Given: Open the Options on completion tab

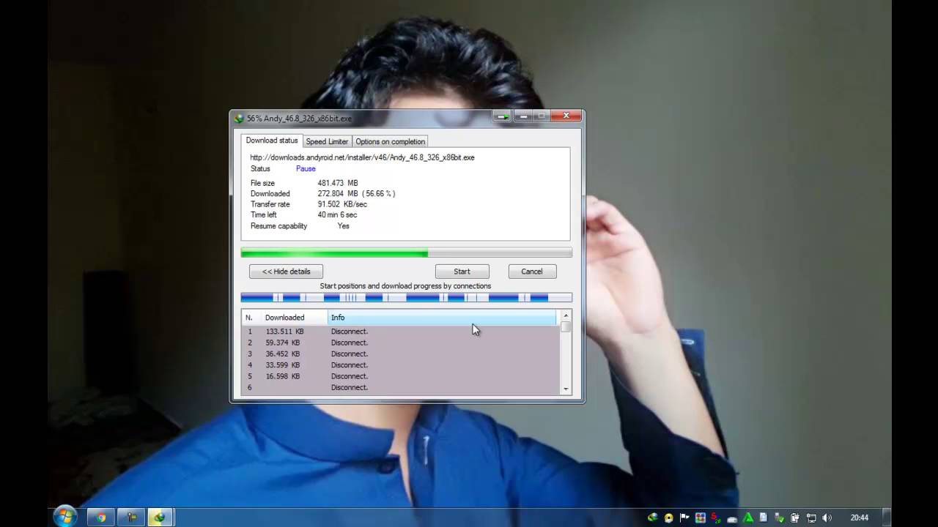Looking at the screenshot, I should 390,141.
